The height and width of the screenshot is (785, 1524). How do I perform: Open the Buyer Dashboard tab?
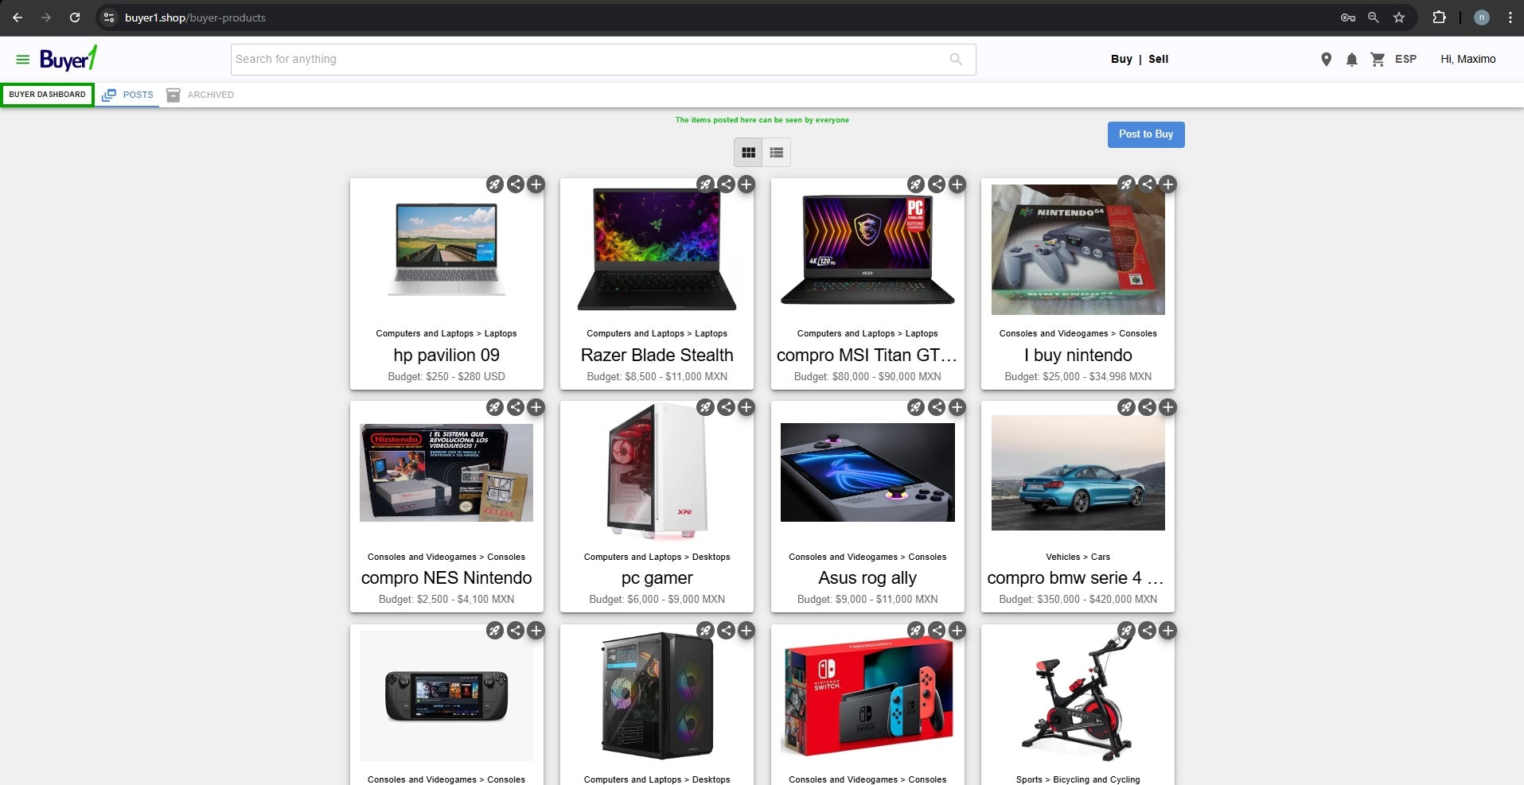[47, 95]
